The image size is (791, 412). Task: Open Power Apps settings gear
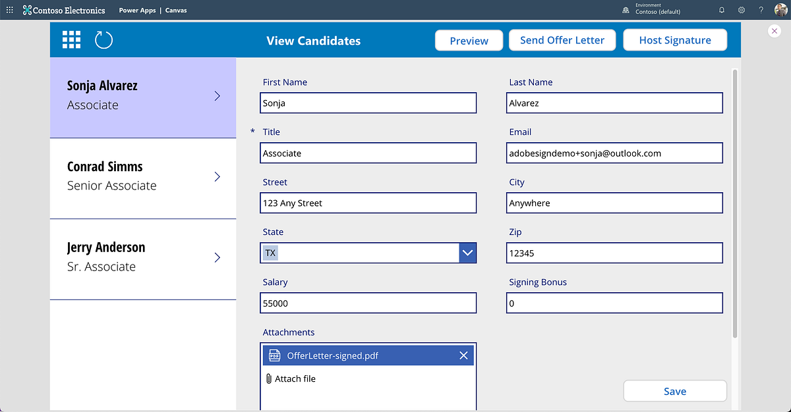point(741,10)
